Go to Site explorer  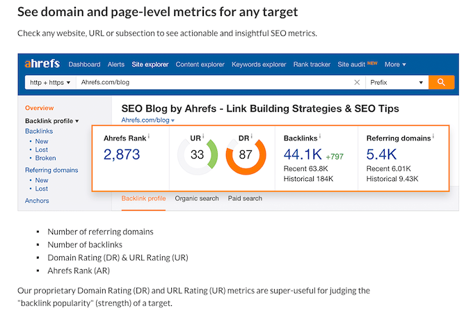tap(150, 64)
